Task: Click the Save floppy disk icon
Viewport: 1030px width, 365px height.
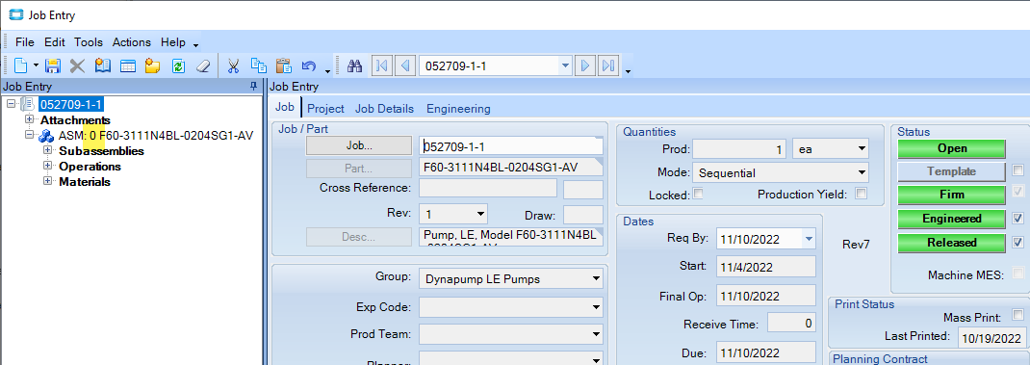Action: (53, 65)
